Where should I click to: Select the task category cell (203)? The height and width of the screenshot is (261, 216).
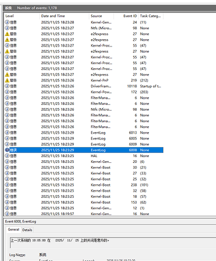(144, 92)
